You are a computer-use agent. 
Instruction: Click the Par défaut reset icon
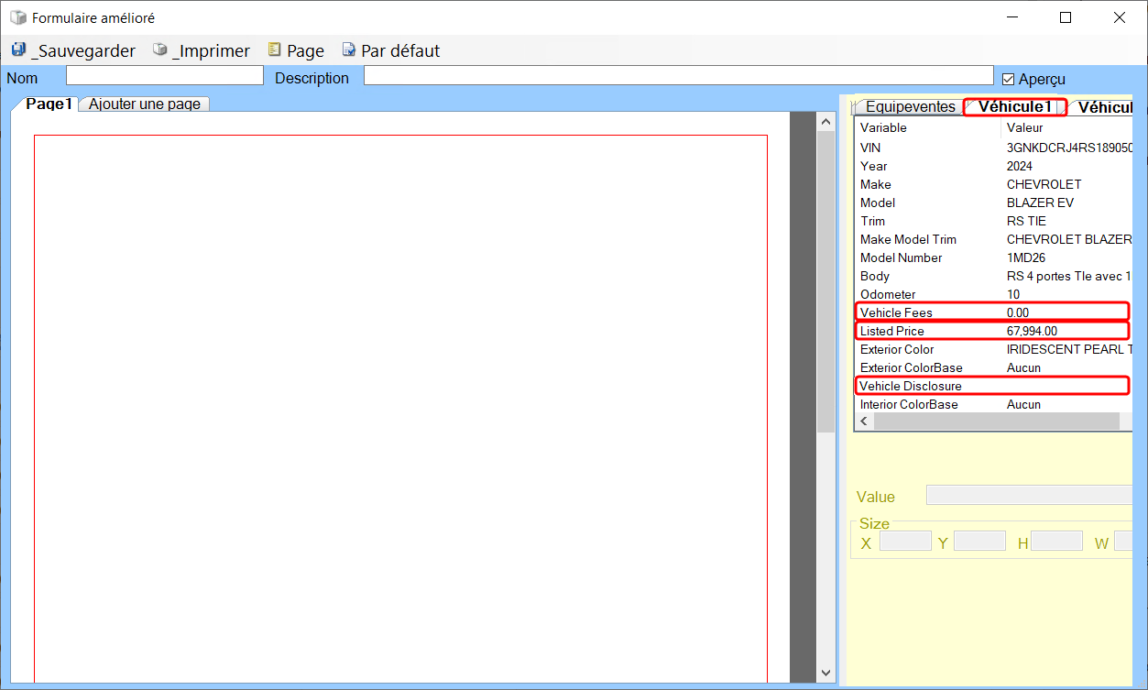[x=349, y=50]
